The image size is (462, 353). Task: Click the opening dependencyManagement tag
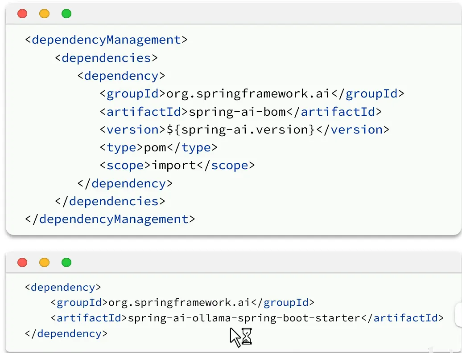click(106, 40)
